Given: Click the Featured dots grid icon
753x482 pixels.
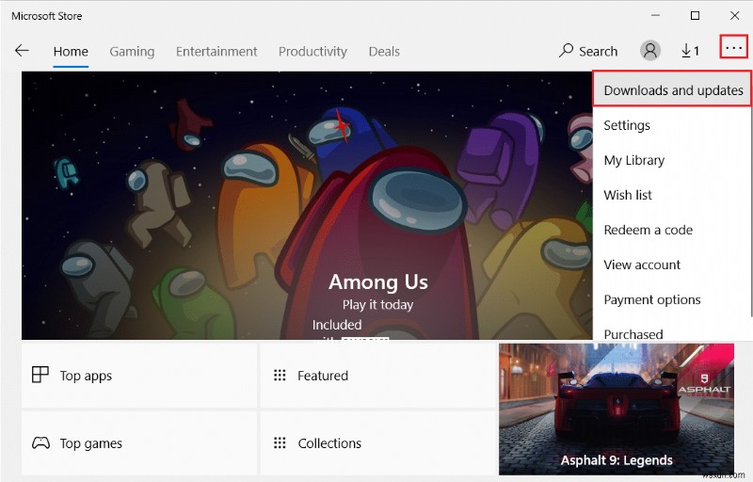Looking at the screenshot, I should point(280,376).
